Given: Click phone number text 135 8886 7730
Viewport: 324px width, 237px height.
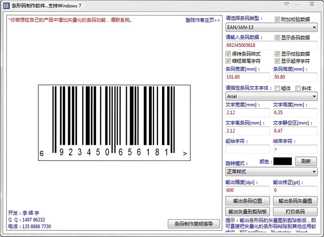Looking at the screenshot, I should (x=36, y=226).
